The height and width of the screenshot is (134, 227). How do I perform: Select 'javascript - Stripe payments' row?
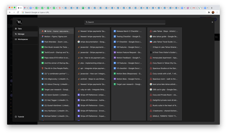click(x=92, y=47)
